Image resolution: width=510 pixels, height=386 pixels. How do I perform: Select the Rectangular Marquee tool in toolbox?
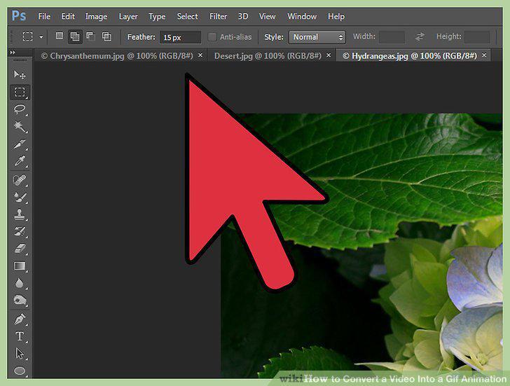pos(20,92)
